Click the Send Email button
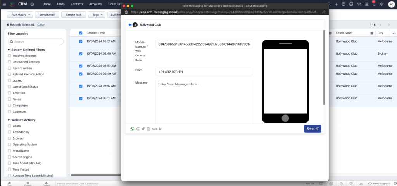This screenshot has height=186, width=397. tap(47, 15)
